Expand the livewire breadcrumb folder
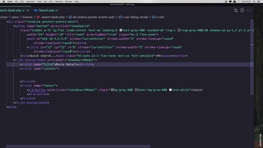Image resolution: width=263 pixels, height=148 pixels. [x=28, y=17]
